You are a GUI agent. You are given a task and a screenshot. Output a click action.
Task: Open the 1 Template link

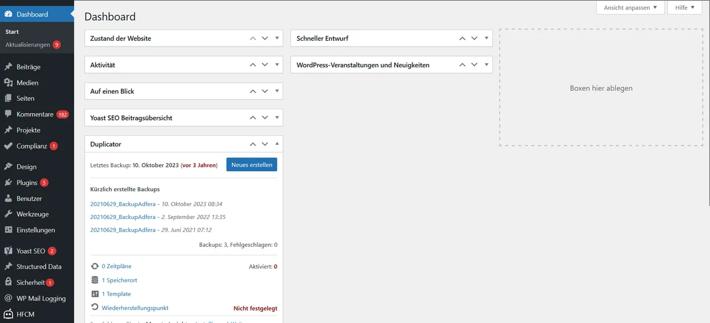tap(117, 294)
